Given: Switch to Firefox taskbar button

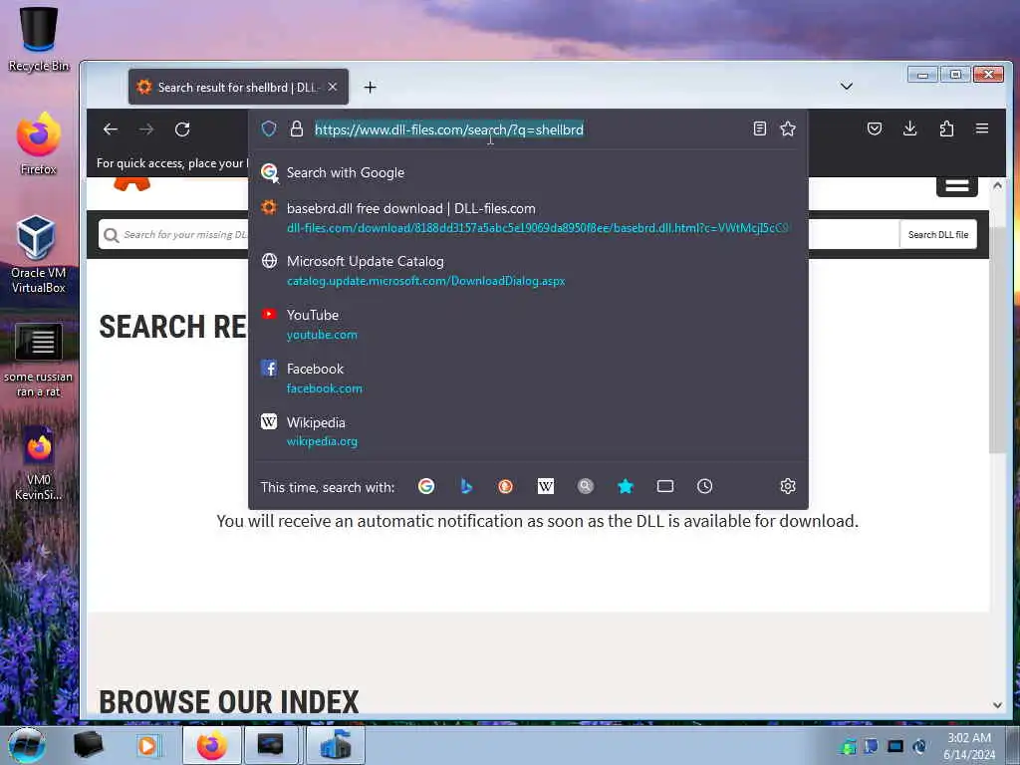Looking at the screenshot, I should (x=212, y=745).
